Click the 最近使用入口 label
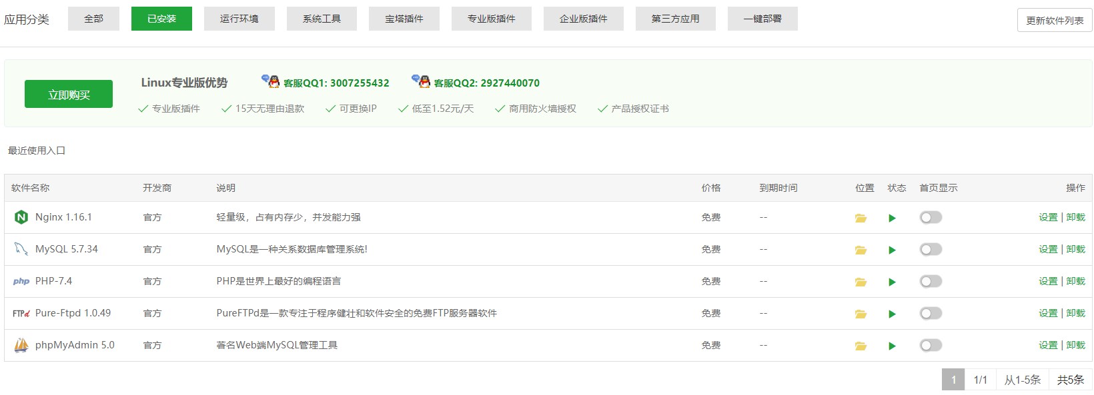1094x395 pixels. tap(37, 151)
